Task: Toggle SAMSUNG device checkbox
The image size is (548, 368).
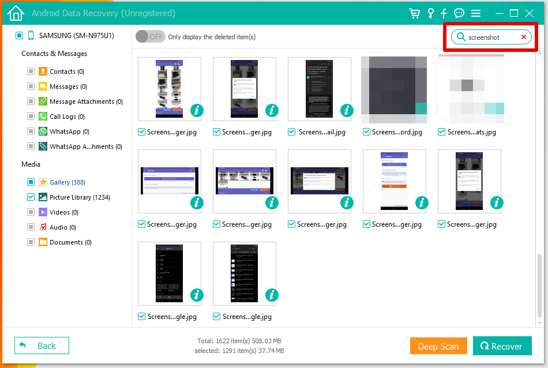Action: click(19, 36)
